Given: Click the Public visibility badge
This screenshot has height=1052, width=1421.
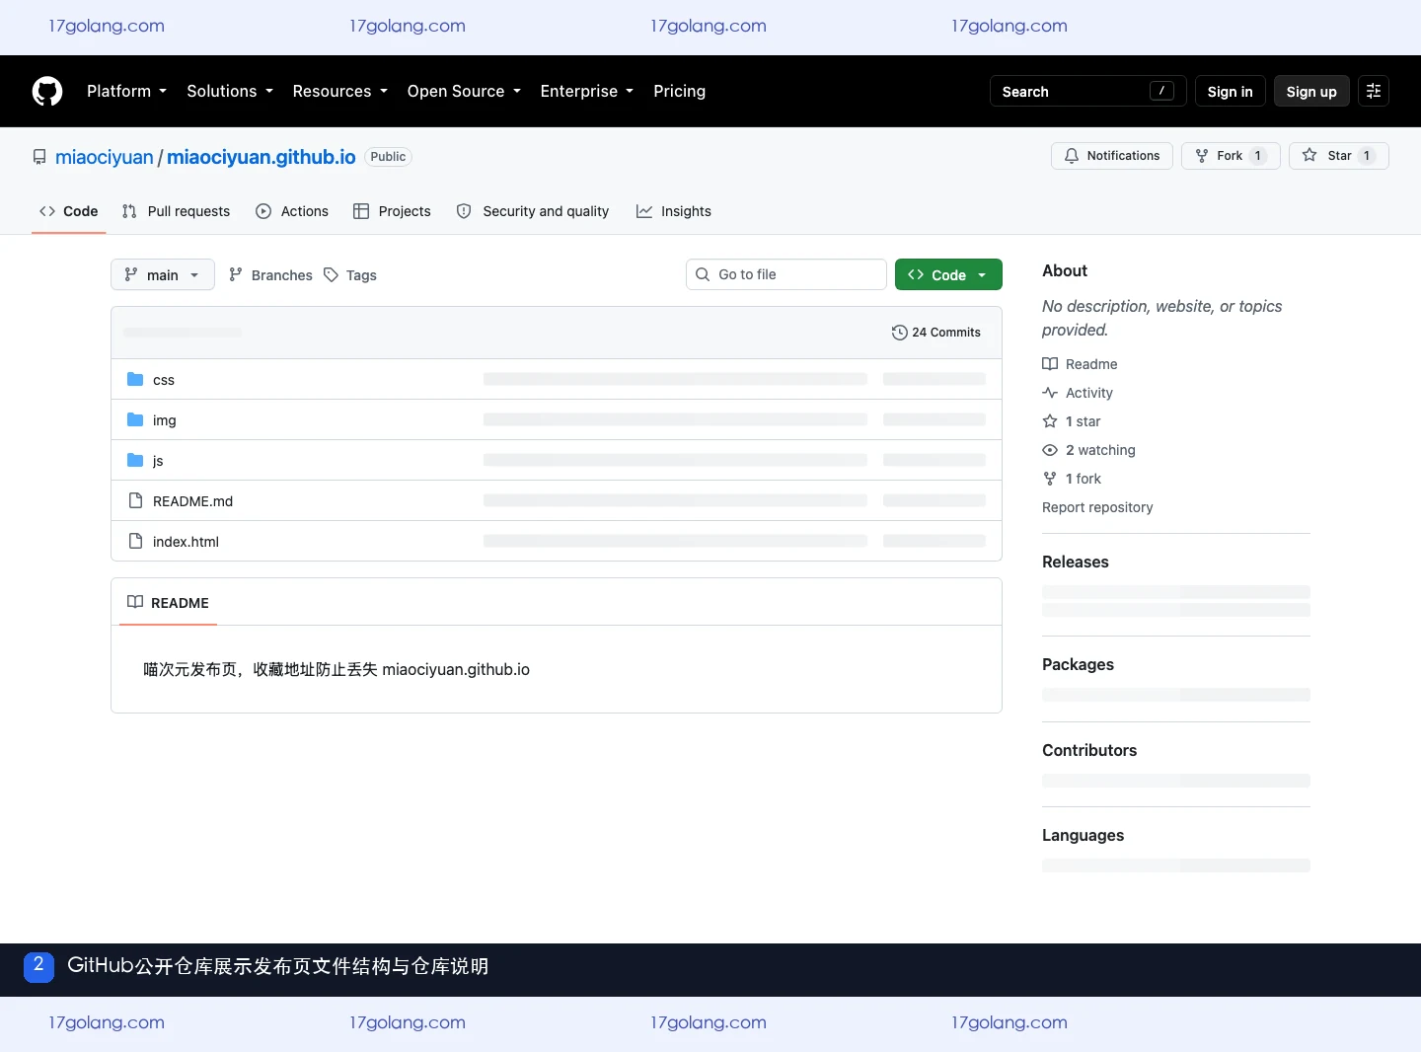Looking at the screenshot, I should tap(388, 157).
